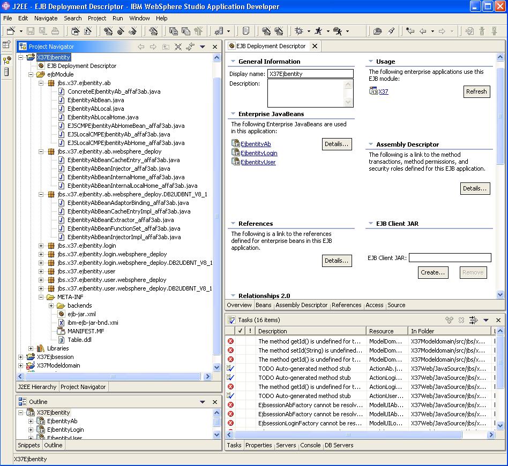Click the Run running-man toolbar icon
Image resolution: width=508 pixels, height=466 pixels.
319,31
